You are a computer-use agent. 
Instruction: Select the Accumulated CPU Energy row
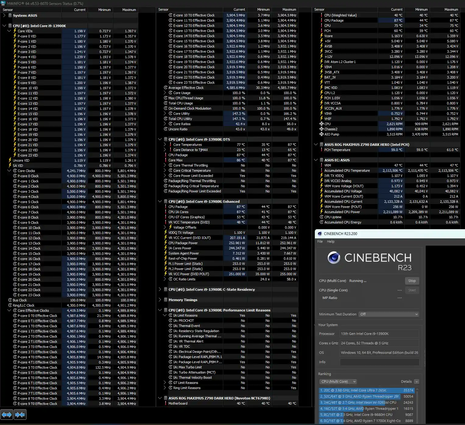tap(386, 222)
